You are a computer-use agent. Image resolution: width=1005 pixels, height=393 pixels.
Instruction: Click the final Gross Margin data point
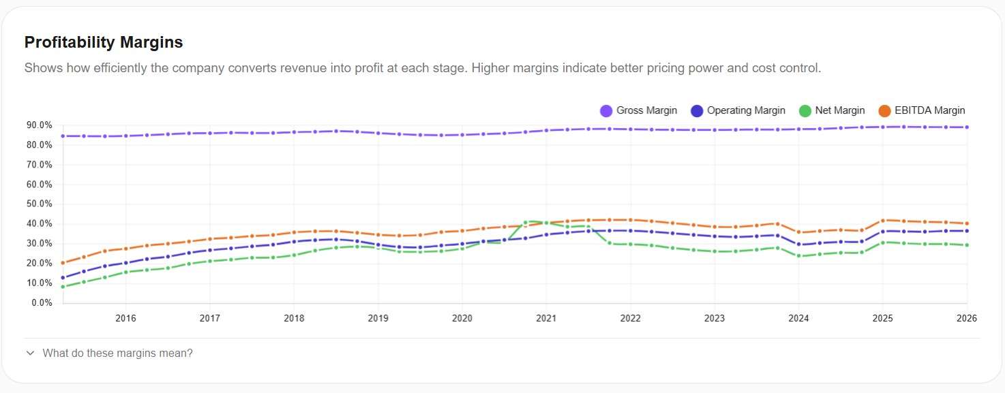(967, 127)
